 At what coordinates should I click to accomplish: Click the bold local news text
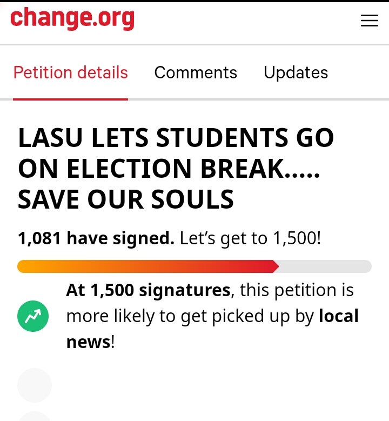338,316
